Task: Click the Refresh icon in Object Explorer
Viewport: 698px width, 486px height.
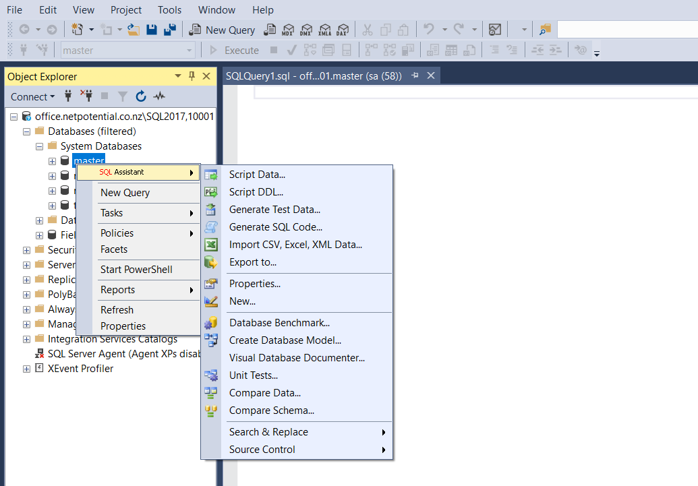Action: (x=141, y=96)
